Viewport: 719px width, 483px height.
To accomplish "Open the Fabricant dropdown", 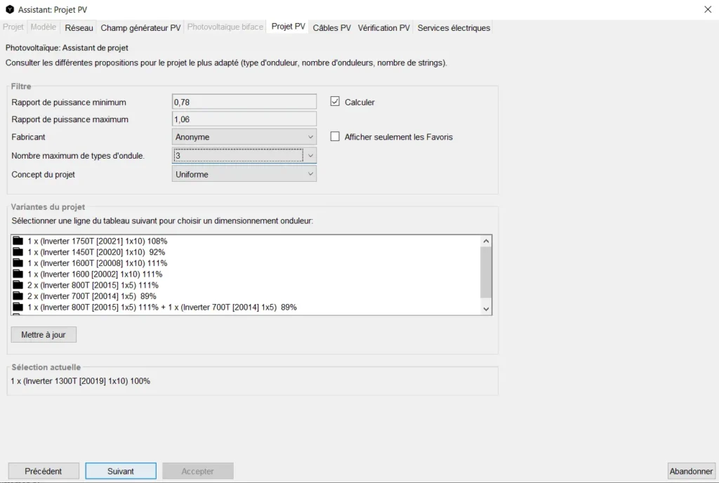I will pyautogui.click(x=244, y=137).
